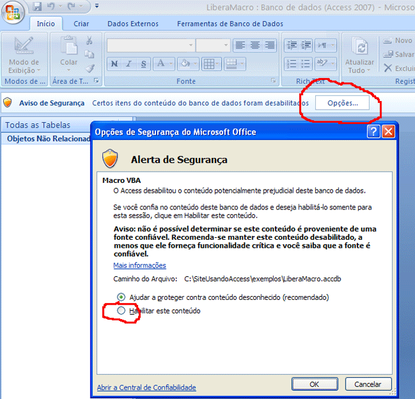The image size is (415, 399).
Task: Click Excluir record button
Action: 399,68
